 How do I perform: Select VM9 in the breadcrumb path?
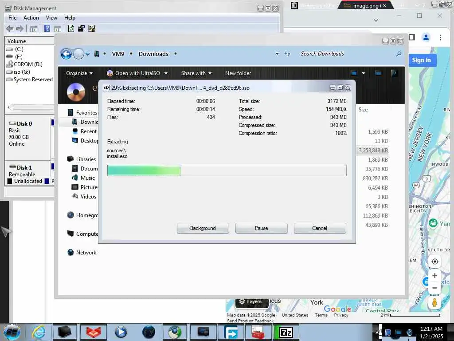pos(118,54)
